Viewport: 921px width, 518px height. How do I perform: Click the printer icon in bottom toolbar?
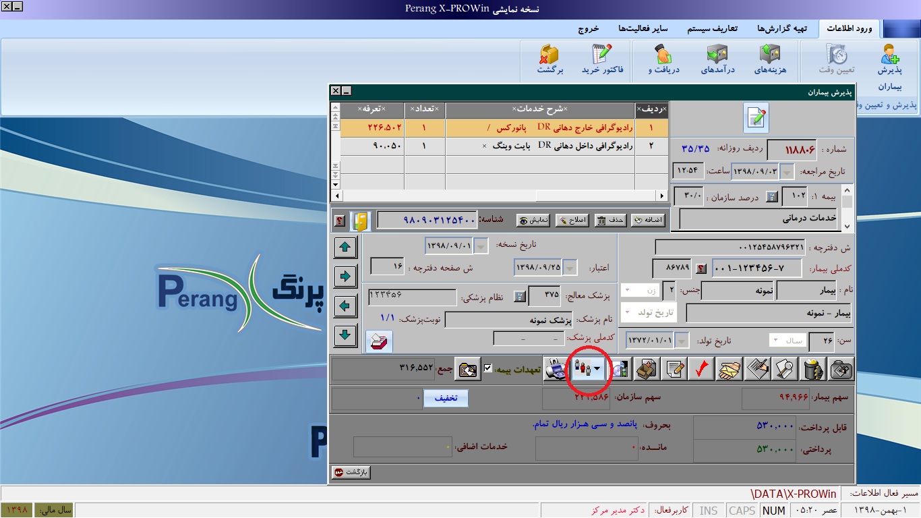point(556,370)
